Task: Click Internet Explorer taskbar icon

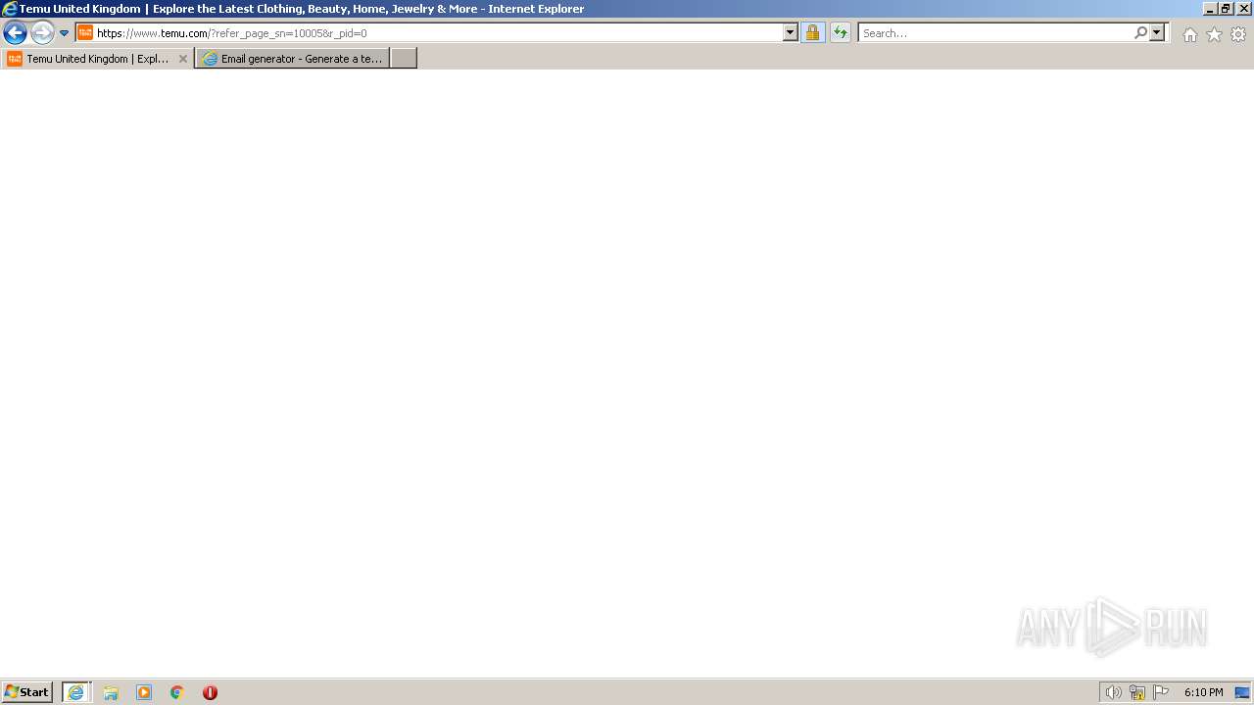Action: click(x=76, y=692)
